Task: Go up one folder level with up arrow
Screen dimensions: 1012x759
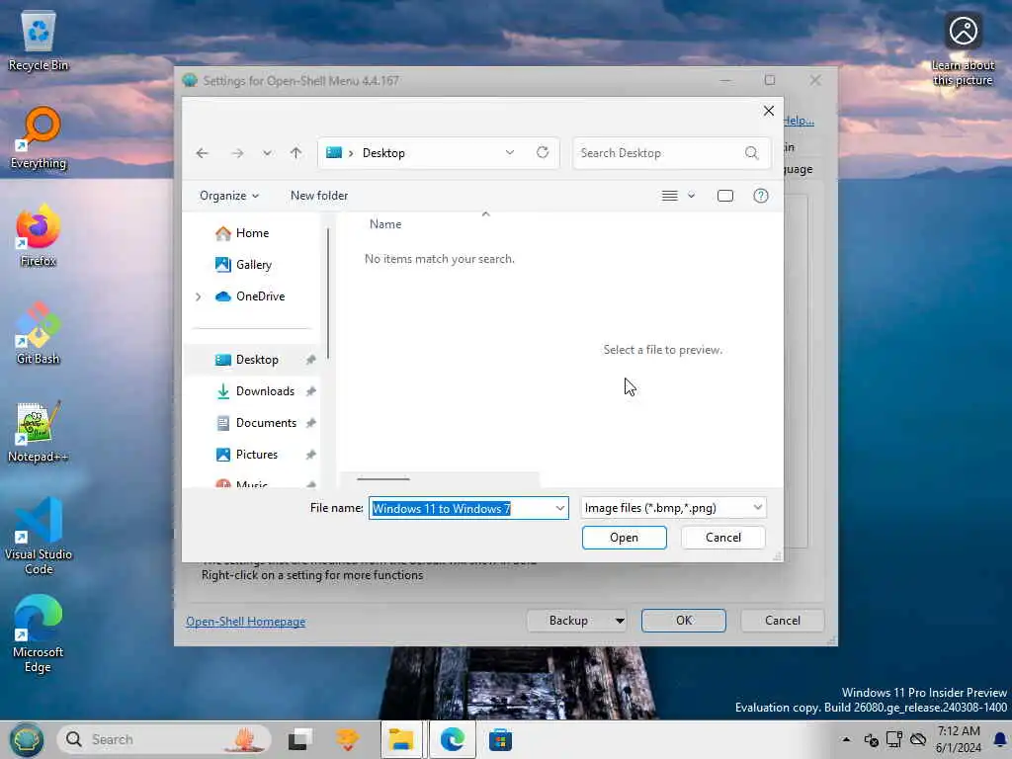Action: (x=295, y=153)
